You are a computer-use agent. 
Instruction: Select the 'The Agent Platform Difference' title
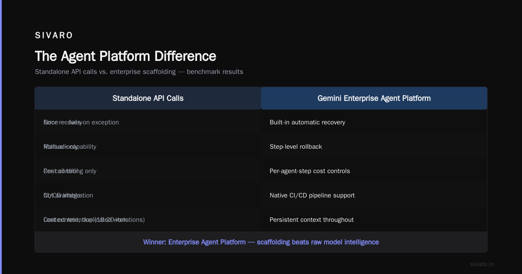pos(125,56)
